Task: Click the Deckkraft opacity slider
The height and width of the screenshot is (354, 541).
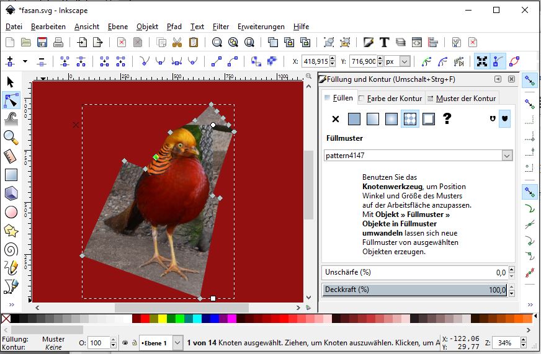Action: (x=414, y=290)
